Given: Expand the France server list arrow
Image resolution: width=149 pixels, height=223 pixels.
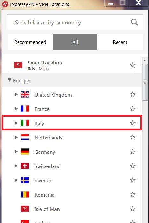Looking at the screenshot, I should [16, 109].
